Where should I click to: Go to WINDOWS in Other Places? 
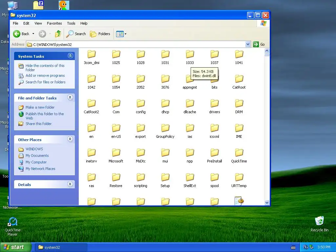point(34,149)
